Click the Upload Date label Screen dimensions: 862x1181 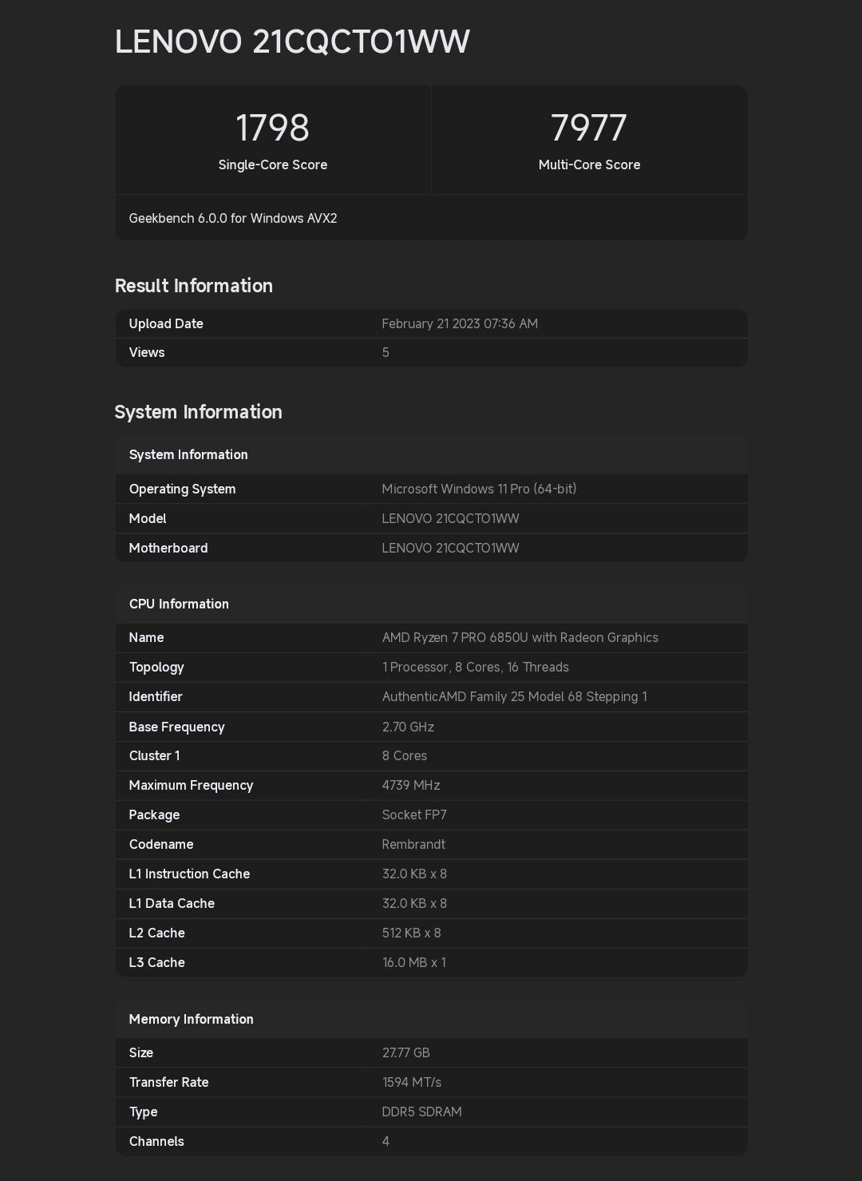[166, 323]
